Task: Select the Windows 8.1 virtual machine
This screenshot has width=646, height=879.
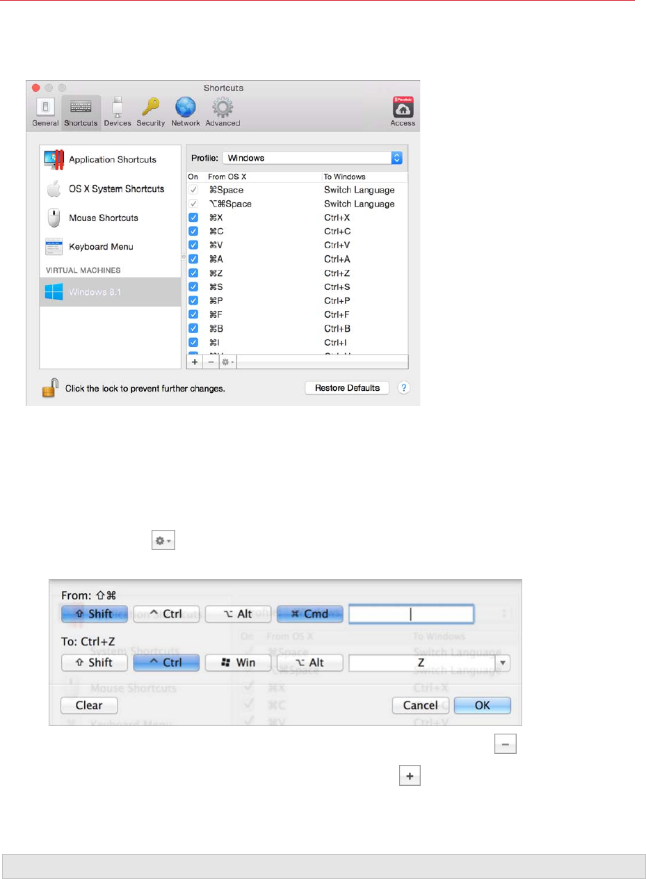Action: click(111, 292)
